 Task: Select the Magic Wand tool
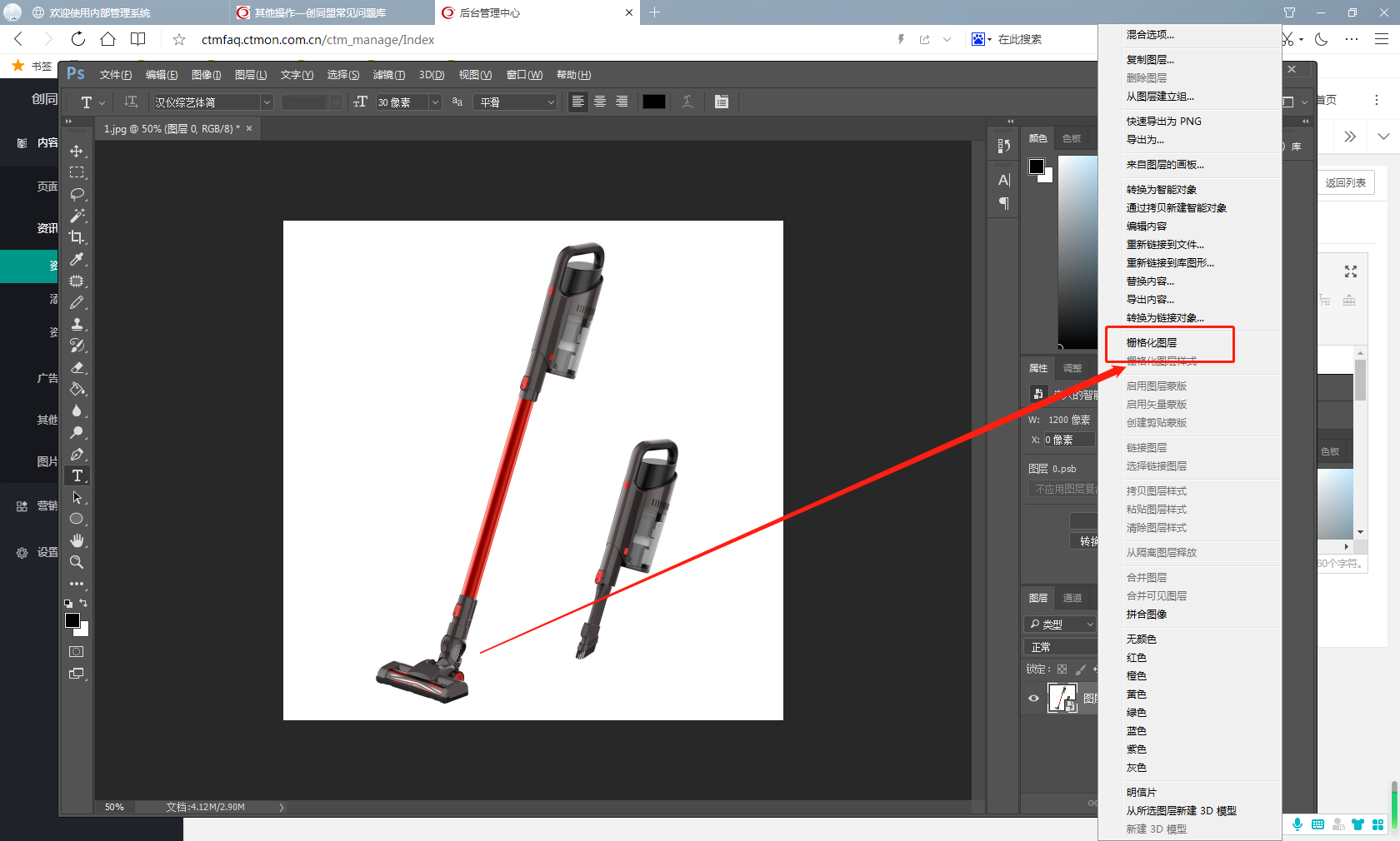(x=77, y=216)
